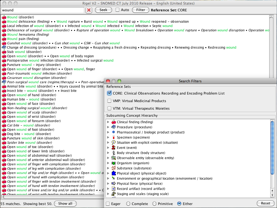
Task: Expand the Clinical finding (finding) node
Action: [108, 122]
